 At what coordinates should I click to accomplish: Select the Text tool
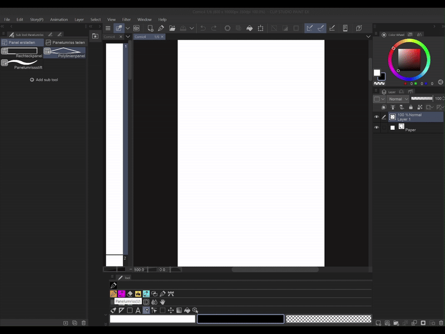pyautogui.click(x=138, y=310)
